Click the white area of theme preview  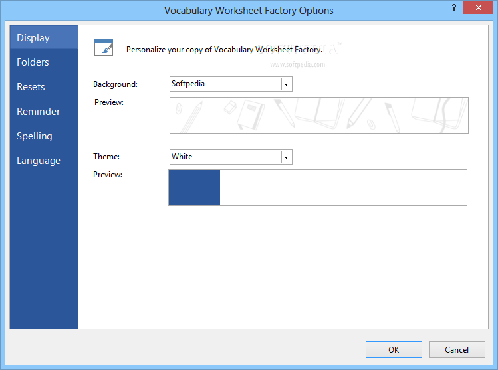pyautogui.click(x=343, y=187)
